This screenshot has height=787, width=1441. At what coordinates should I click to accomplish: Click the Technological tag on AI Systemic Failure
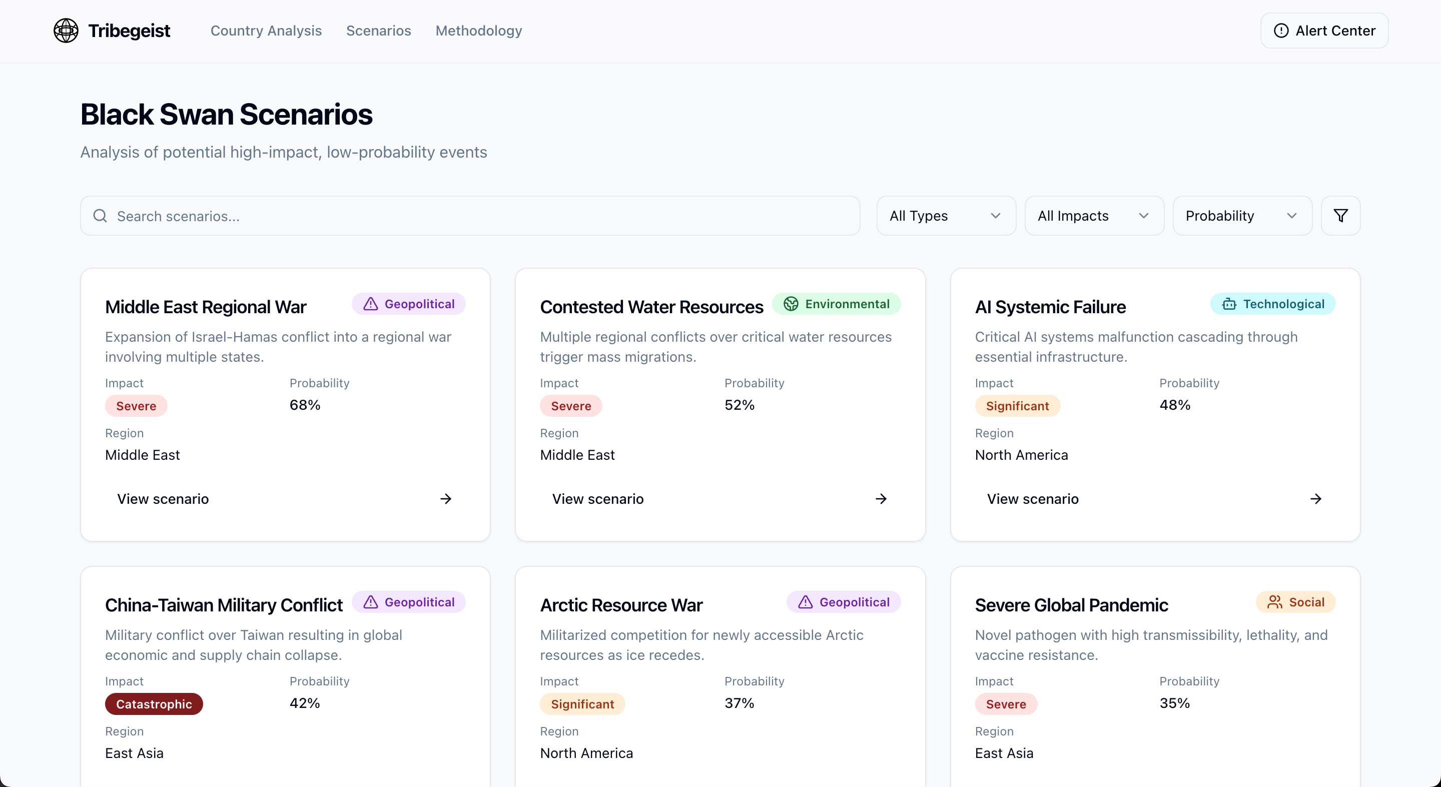(x=1272, y=304)
